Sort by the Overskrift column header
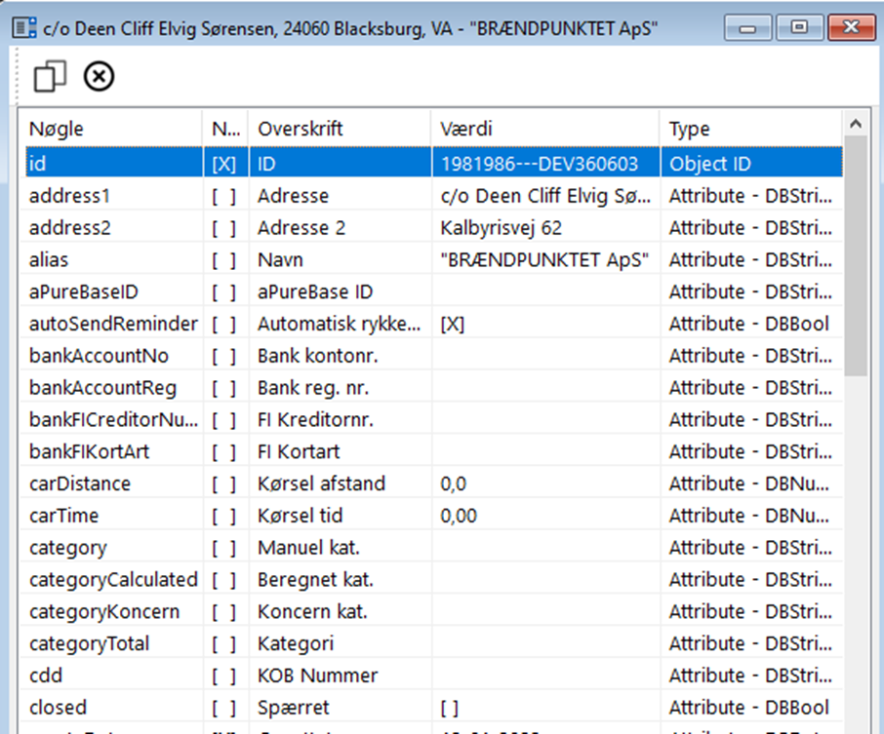Viewport: 884px width, 734px height. [x=340, y=129]
